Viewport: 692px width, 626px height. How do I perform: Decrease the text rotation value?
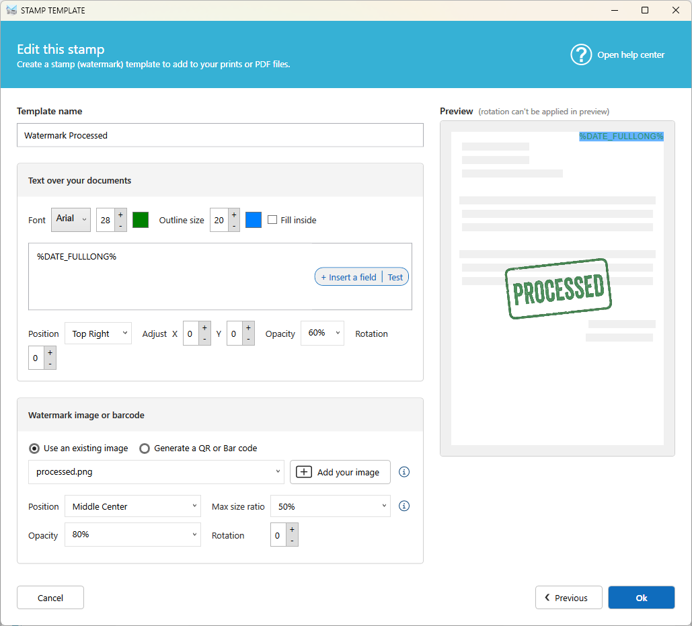pos(50,364)
